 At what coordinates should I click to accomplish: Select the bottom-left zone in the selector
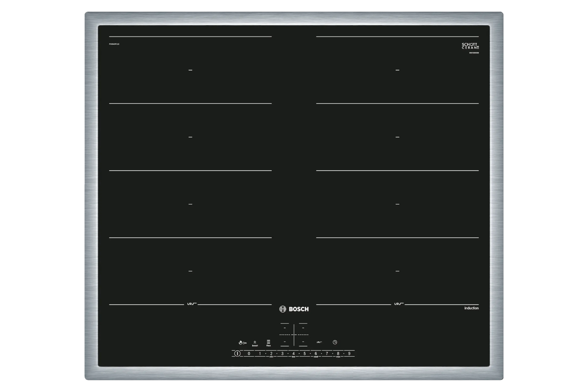(285, 342)
